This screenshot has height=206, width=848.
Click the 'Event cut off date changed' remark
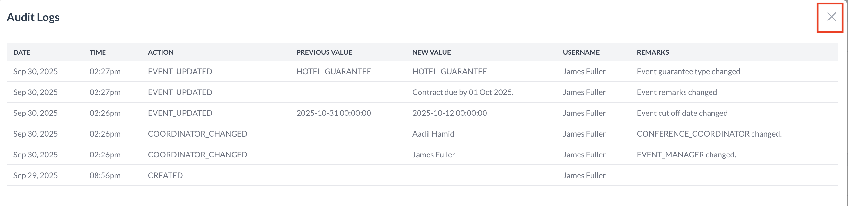pyautogui.click(x=682, y=113)
